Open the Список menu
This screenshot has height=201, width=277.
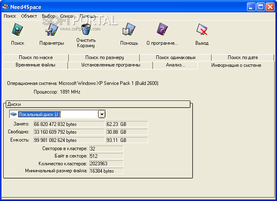pos(67,16)
